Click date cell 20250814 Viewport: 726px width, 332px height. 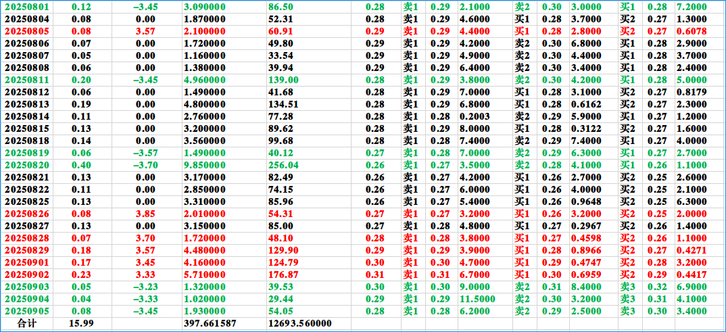pos(26,116)
